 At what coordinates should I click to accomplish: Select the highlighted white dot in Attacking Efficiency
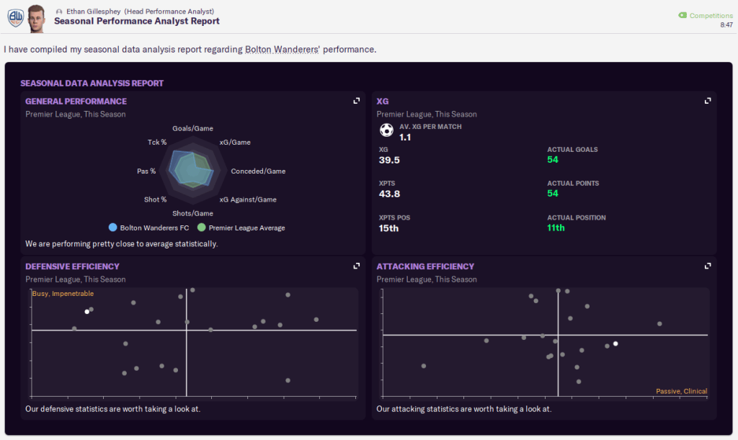click(615, 344)
